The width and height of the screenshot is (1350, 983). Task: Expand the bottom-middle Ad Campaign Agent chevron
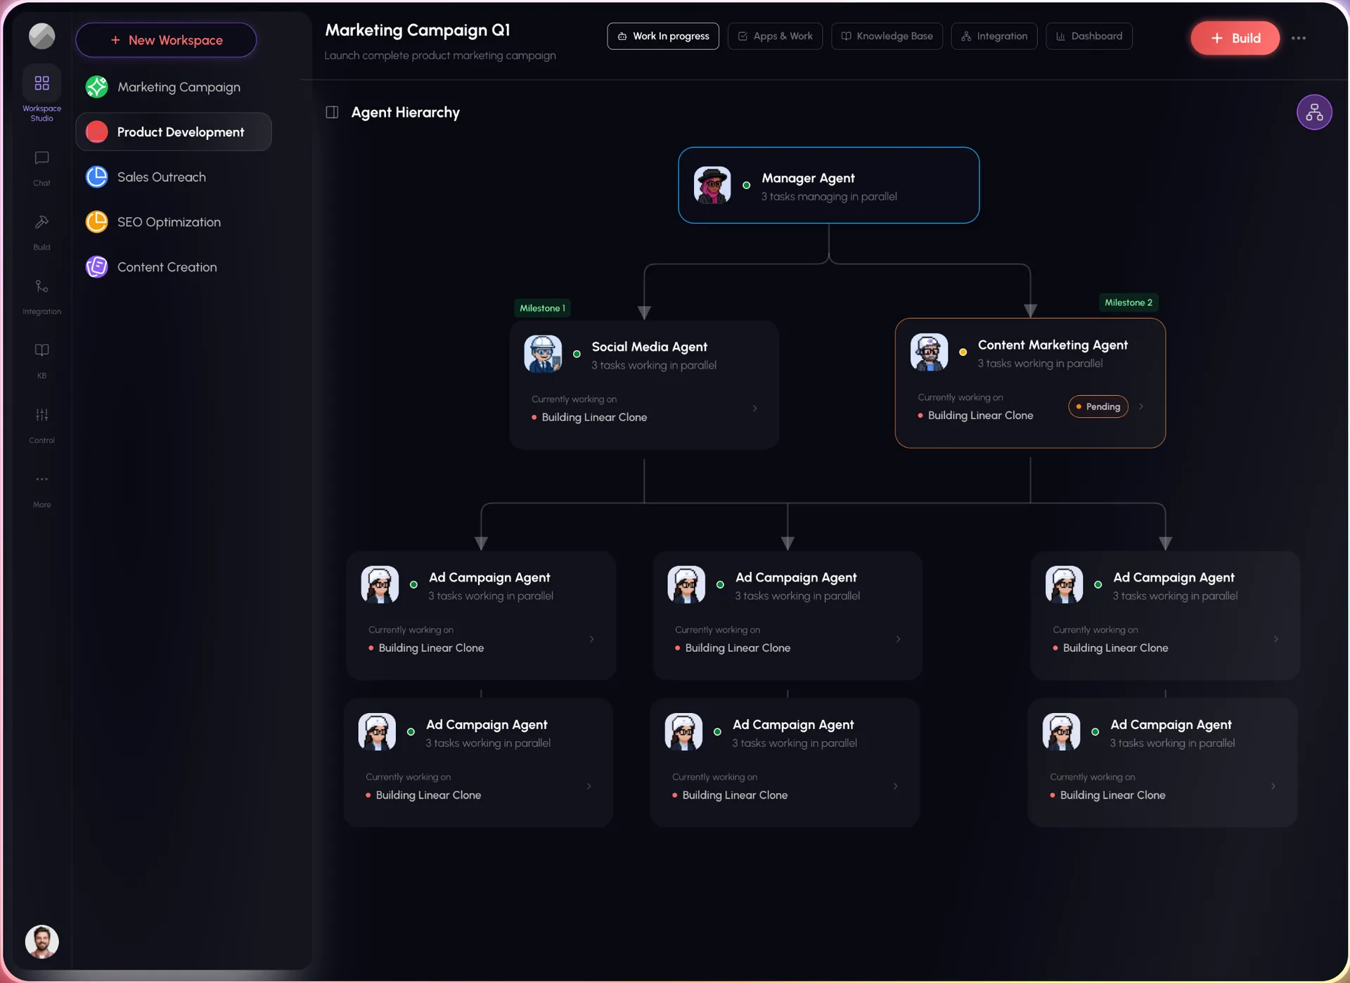[x=895, y=785]
